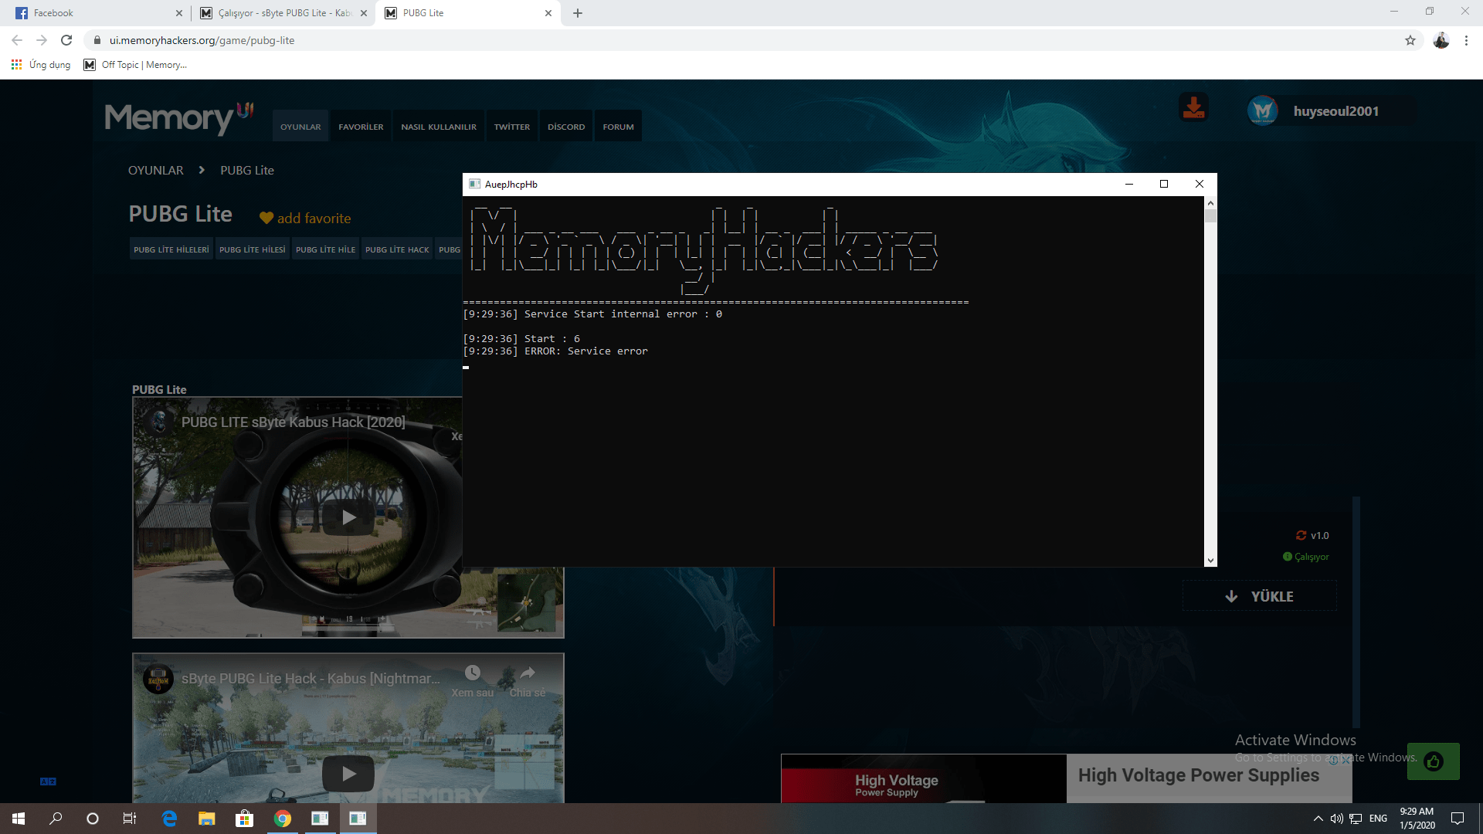1483x834 pixels.
Task: Switch to Chrome in the taskbar
Action: coord(282,819)
